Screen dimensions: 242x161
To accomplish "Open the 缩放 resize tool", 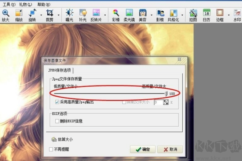I will click(19, 15).
